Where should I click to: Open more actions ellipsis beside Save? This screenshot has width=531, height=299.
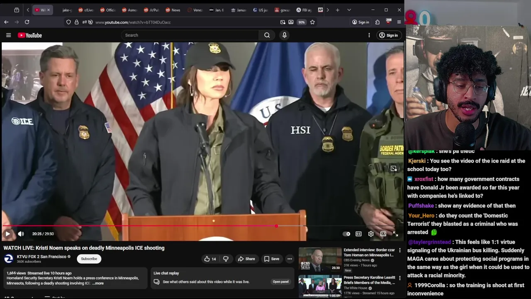point(290,259)
